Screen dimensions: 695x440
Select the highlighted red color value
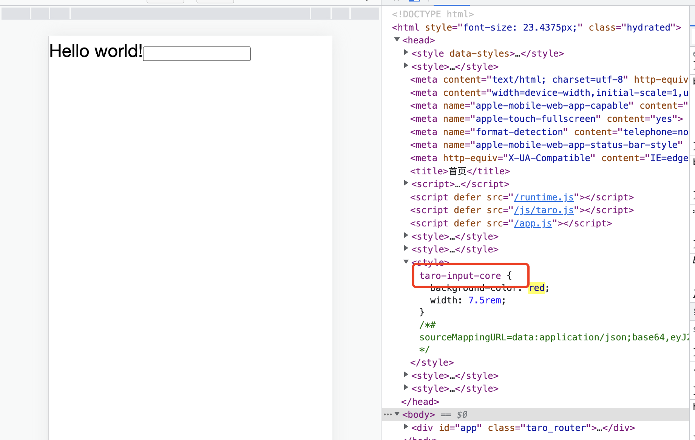536,288
